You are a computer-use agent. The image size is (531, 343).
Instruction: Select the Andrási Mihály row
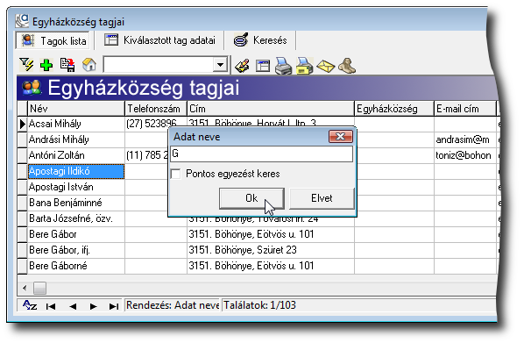tap(76, 139)
